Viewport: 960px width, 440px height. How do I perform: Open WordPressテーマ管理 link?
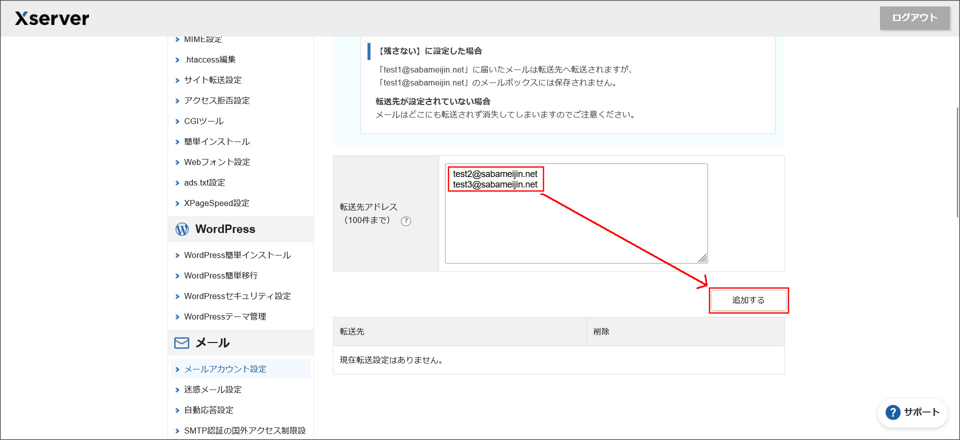225,316
